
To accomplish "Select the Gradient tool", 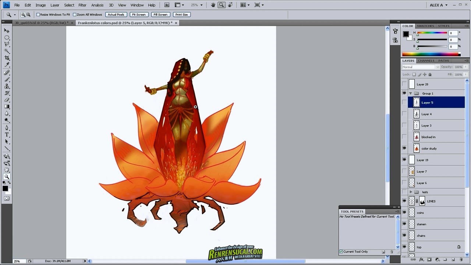I will coord(7,107).
